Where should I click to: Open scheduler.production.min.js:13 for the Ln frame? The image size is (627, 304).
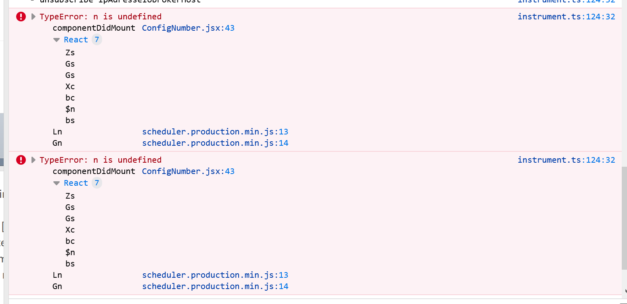(x=215, y=131)
